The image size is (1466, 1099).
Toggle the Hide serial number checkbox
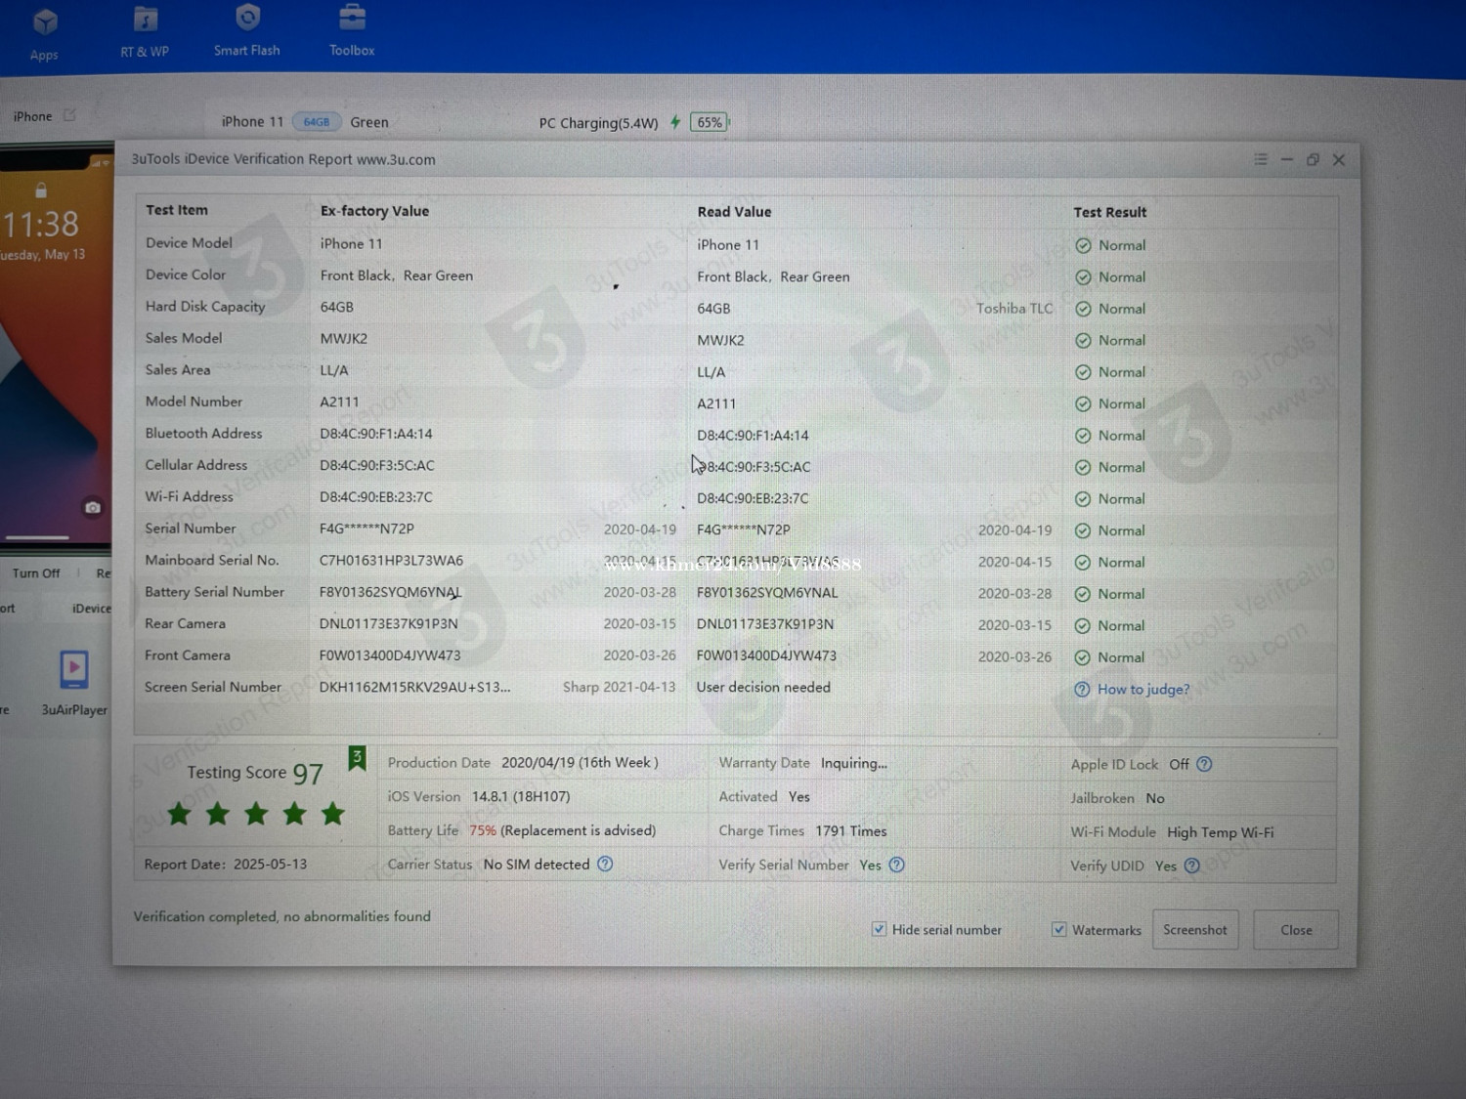pyautogui.click(x=879, y=929)
